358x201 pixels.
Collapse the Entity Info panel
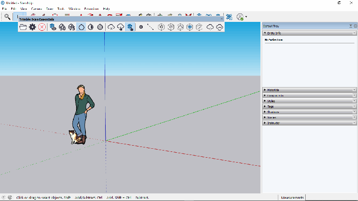(x=265, y=33)
